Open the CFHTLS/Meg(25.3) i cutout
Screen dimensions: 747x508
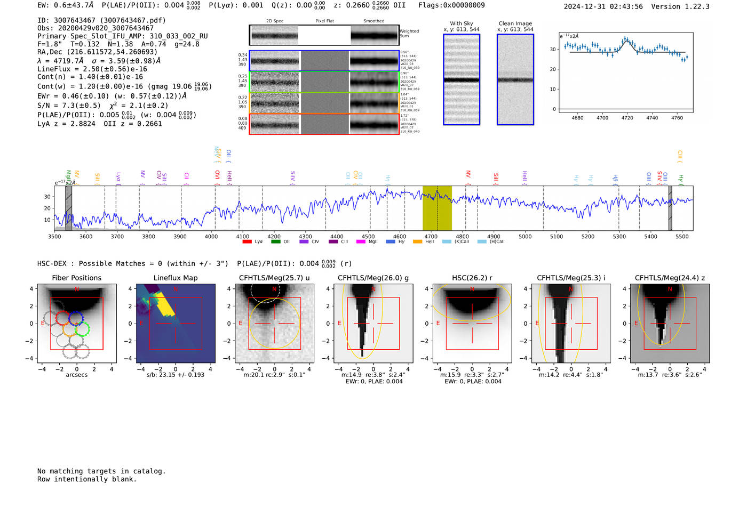[x=571, y=323]
